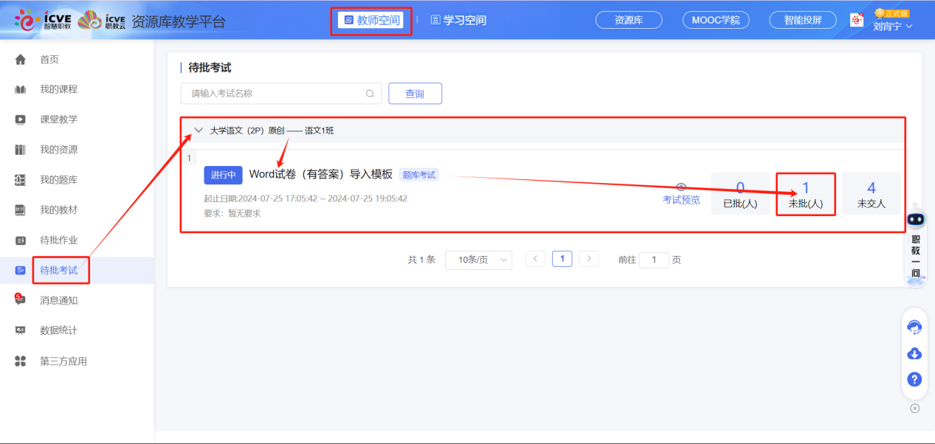Open the 未批(人) count box
Image resolution: width=935 pixels, height=444 pixels.
(805, 194)
